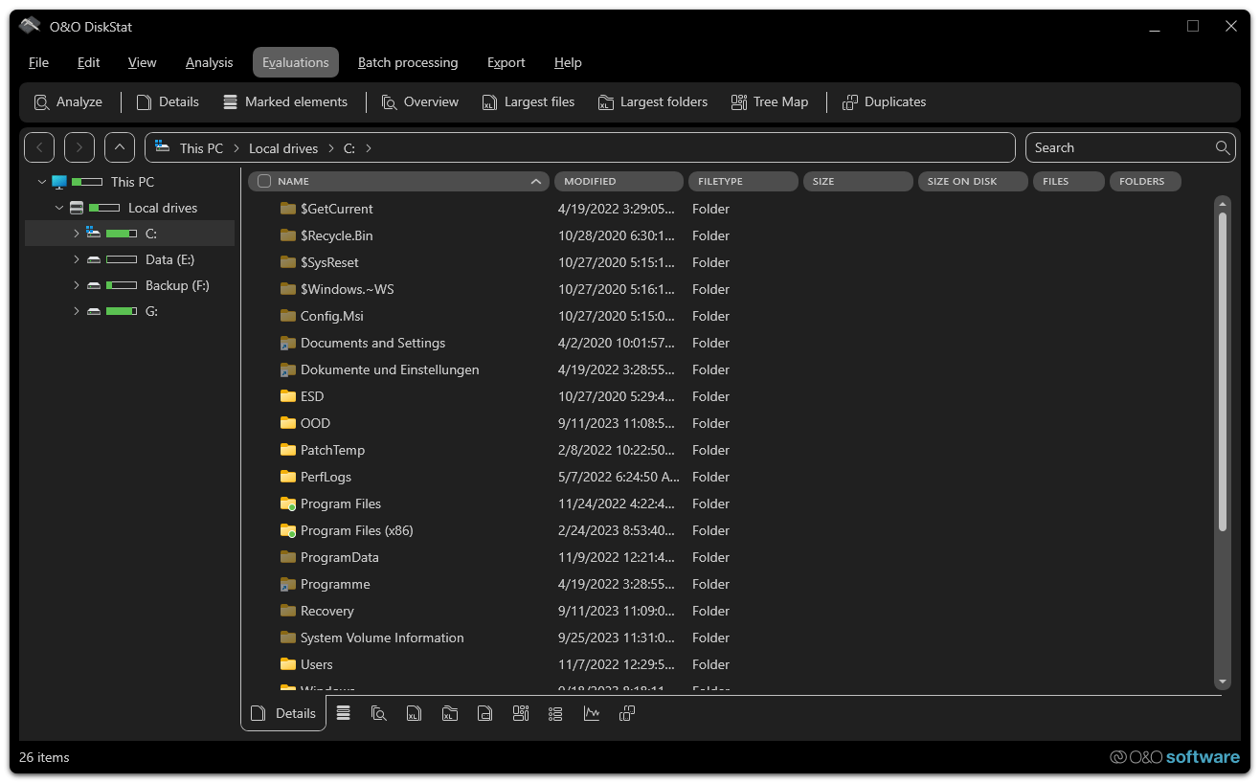Open the duplicates icon bottom tab
Screen dimensions: 1260x783
pos(627,713)
